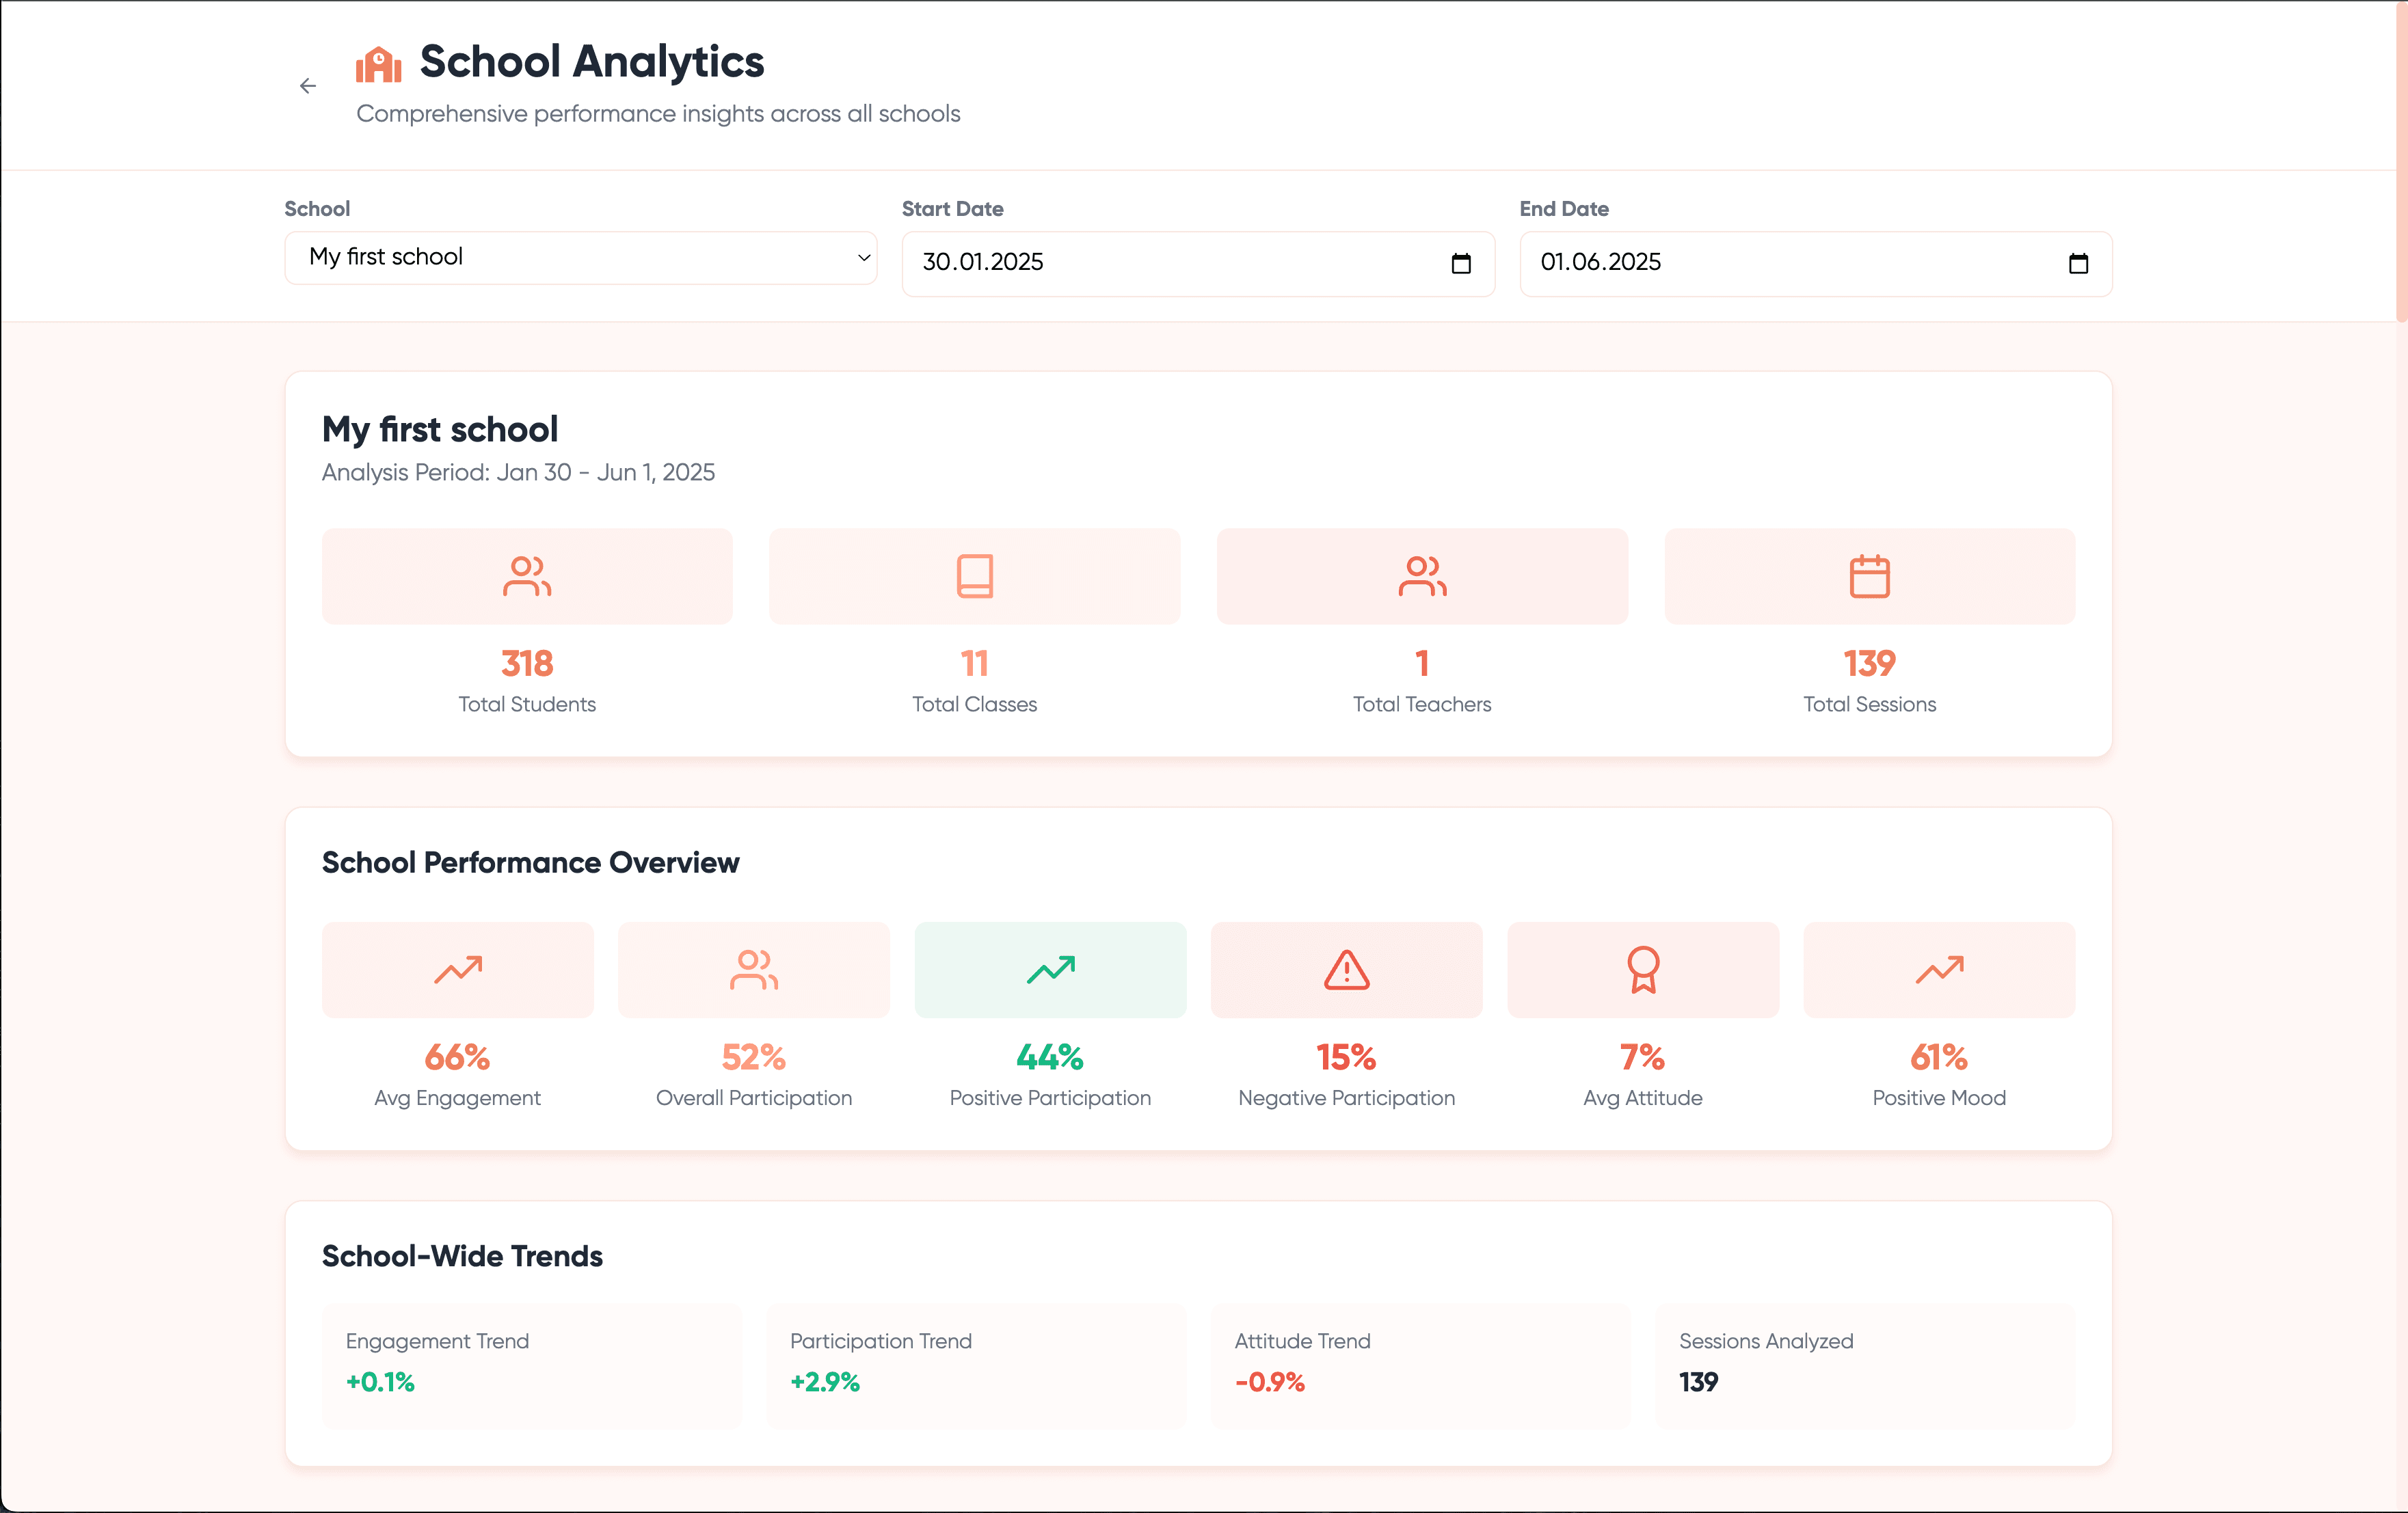Click the Avg Attitude award ribbon icon
The height and width of the screenshot is (1513, 2408).
[1641, 968]
